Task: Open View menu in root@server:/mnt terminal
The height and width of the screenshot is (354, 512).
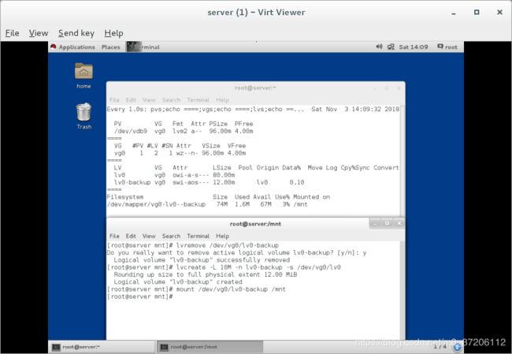Action: (x=149, y=236)
